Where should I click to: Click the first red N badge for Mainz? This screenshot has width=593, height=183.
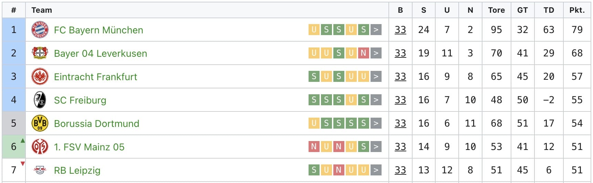pyautogui.click(x=314, y=147)
